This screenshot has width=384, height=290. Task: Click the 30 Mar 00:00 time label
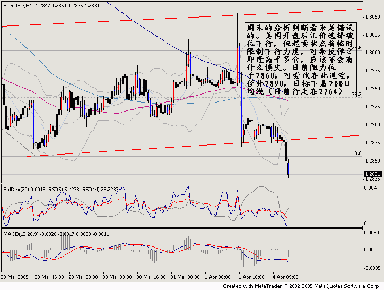[x=117, y=277]
